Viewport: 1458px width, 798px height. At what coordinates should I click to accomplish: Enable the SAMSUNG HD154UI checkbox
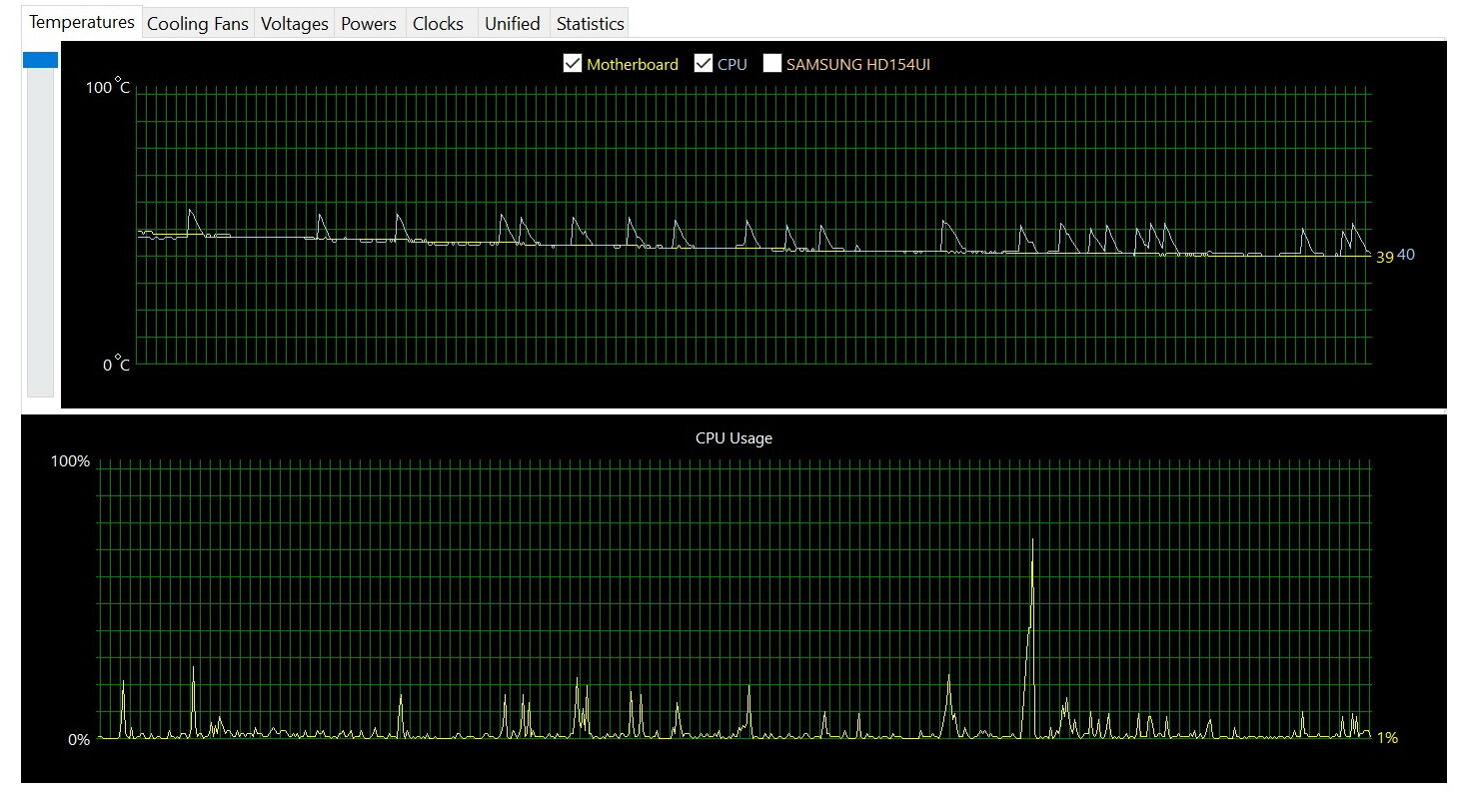point(772,64)
